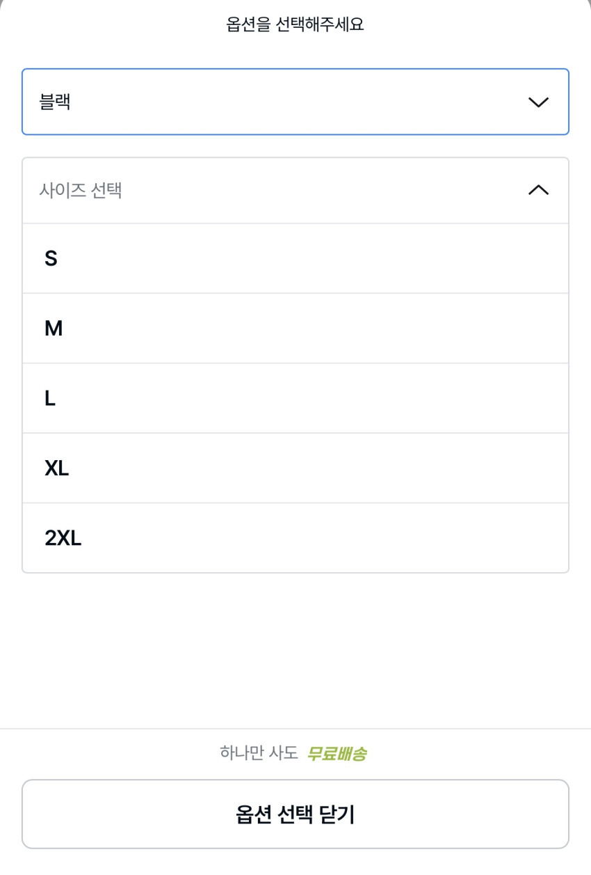Image resolution: width=591 pixels, height=875 pixels.
Task: Click the empty space right of the 2XL label
Action: tap(320, 538)
